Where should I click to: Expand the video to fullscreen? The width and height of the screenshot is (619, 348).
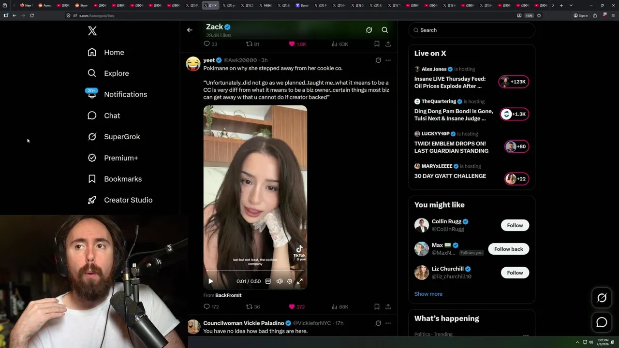(300, 281)
